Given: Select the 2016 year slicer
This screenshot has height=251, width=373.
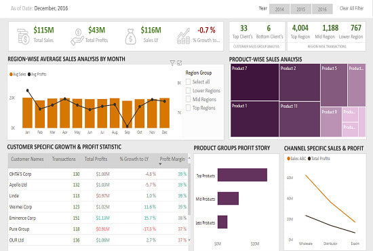Looking at the screenshot, I should tap(322, 9).
